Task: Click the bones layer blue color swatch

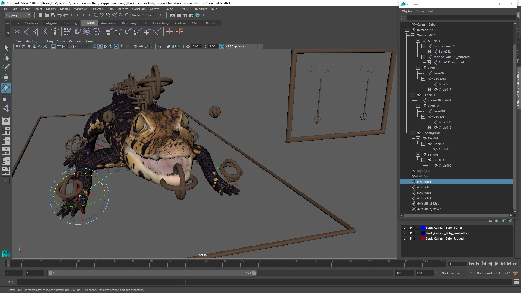Action: point(422,228)
